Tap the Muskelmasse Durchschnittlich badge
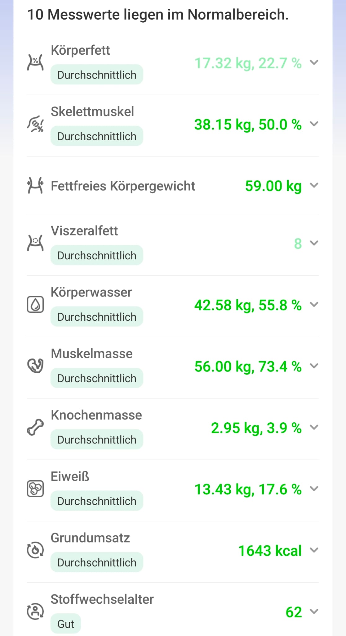Viewport: 346px width, 636px height. pyautogui.click(x=97, y=378)
